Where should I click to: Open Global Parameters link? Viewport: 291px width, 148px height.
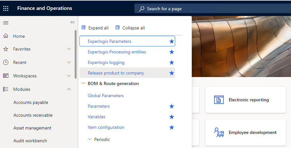(x=106, y=96)
